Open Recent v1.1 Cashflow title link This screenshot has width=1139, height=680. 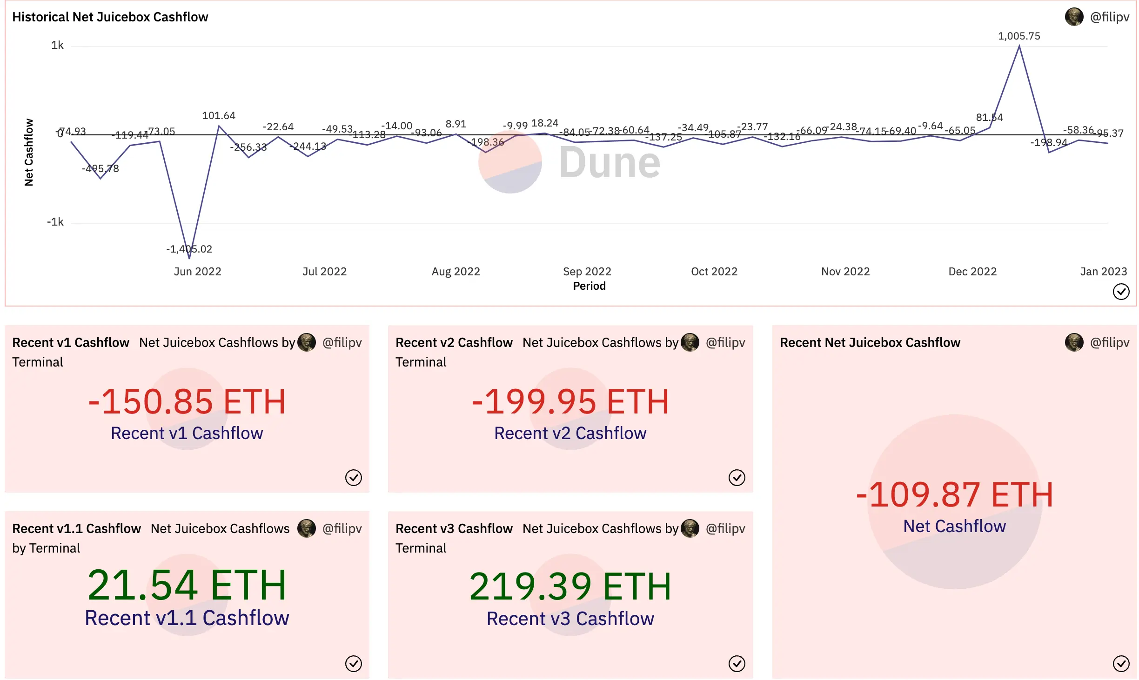click(76, 529)
